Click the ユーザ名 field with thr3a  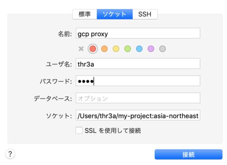(x=138, y=64)
